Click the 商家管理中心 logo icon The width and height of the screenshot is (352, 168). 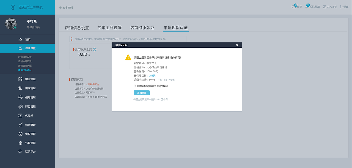(13, 7)
